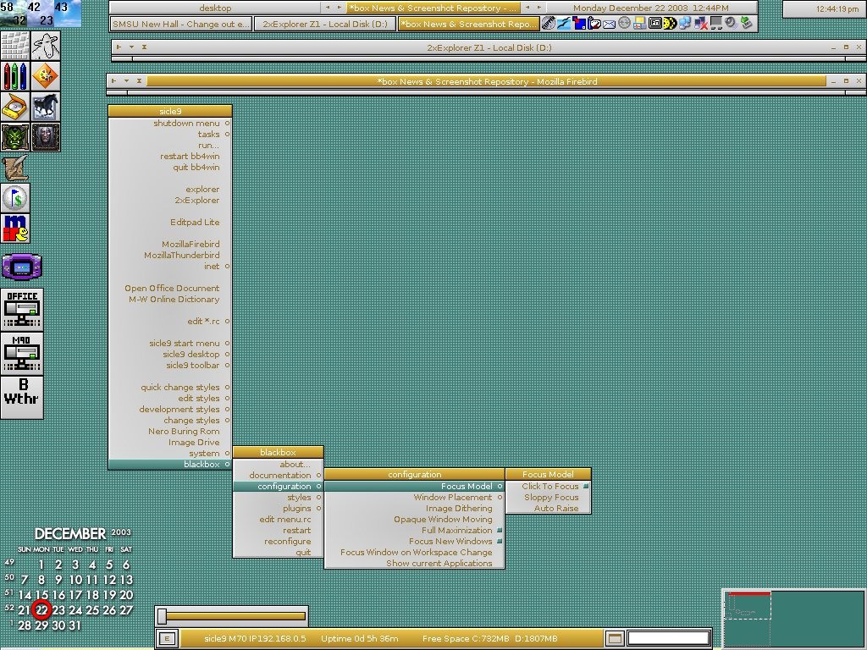Enable Auto Raise option
Viewport: 867px width, 650px height.
549,509
